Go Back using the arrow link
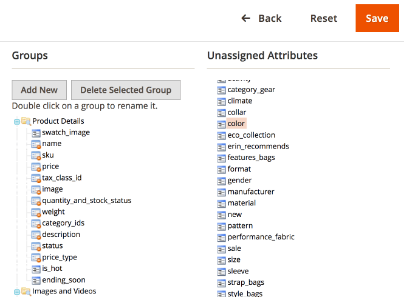 pyautogui.click(x=261, y=18)
